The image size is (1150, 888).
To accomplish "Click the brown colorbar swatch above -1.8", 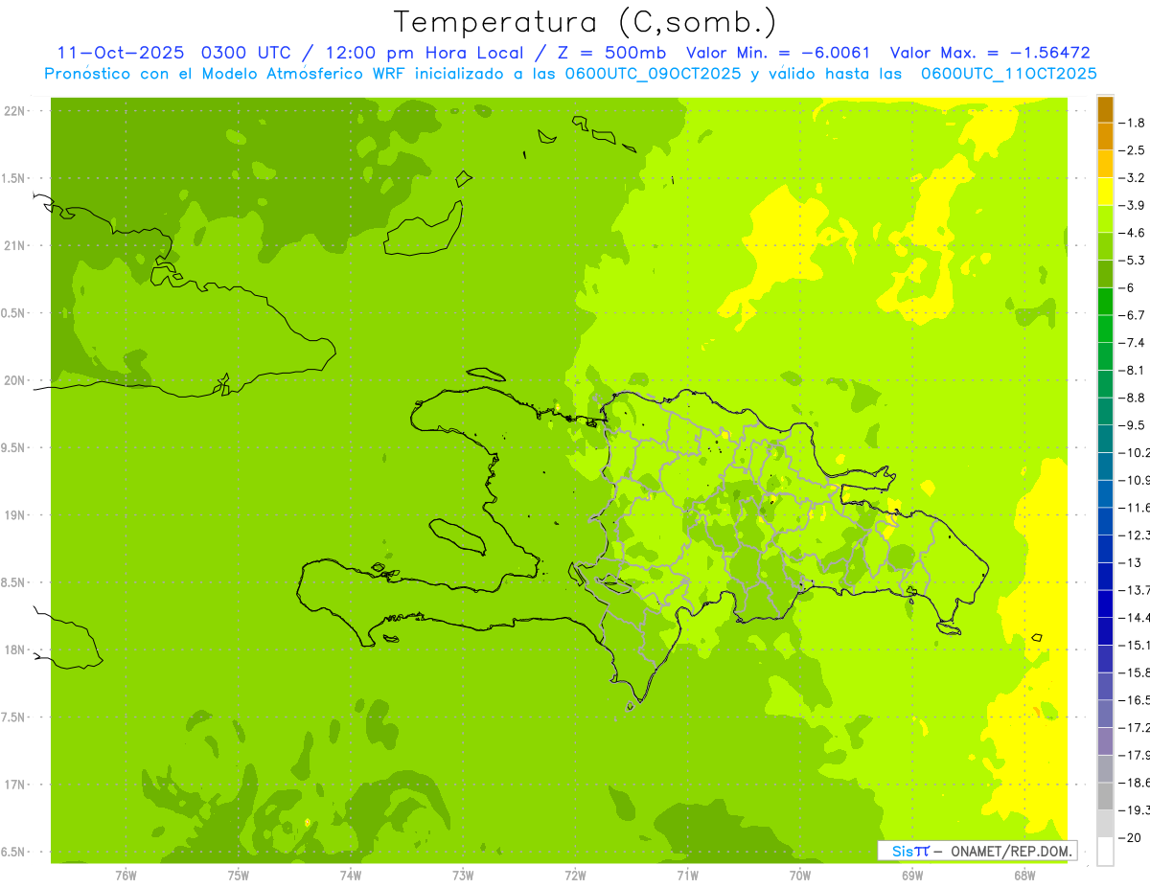I will tap(1105, 109).
